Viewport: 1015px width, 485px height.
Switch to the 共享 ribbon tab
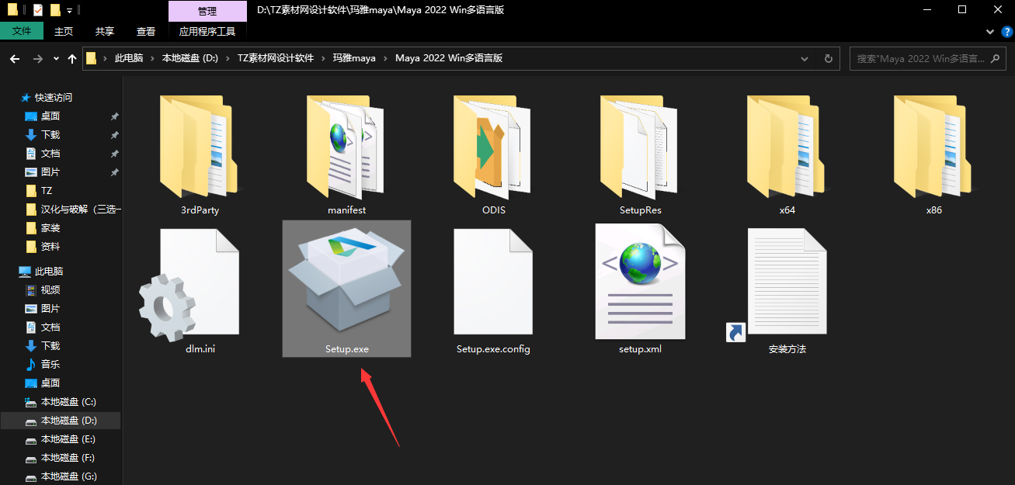pos(105,32)
